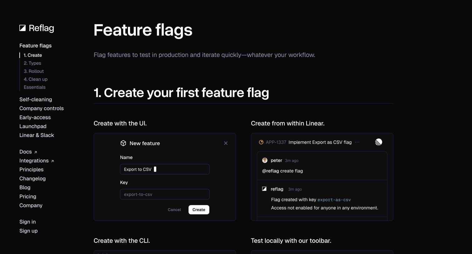Click the orange status icon beside APP-1337

(x=261, y=142)
